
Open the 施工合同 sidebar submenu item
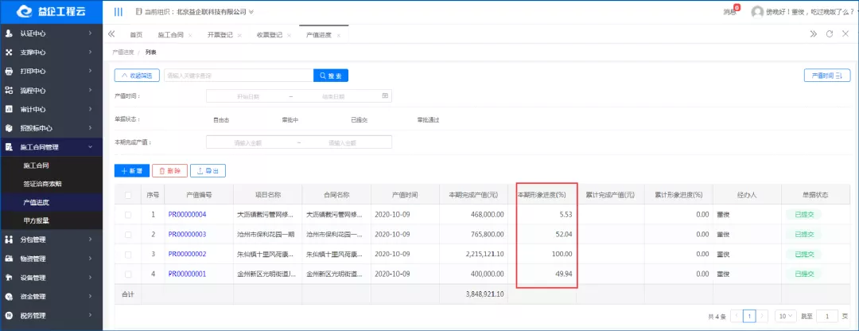tap(37, 165)
